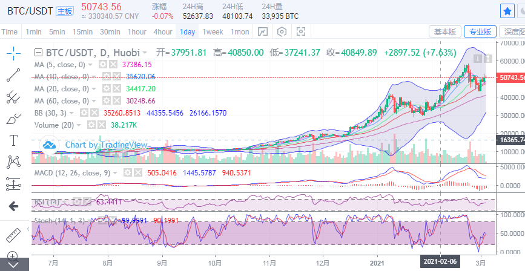Maximize the main chart pane
The width and height of the screenshot is (525, 271).
[x=488, y=59]
